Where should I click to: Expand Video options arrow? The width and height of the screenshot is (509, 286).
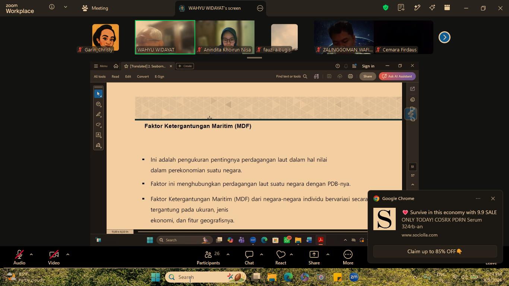point(68,255)
